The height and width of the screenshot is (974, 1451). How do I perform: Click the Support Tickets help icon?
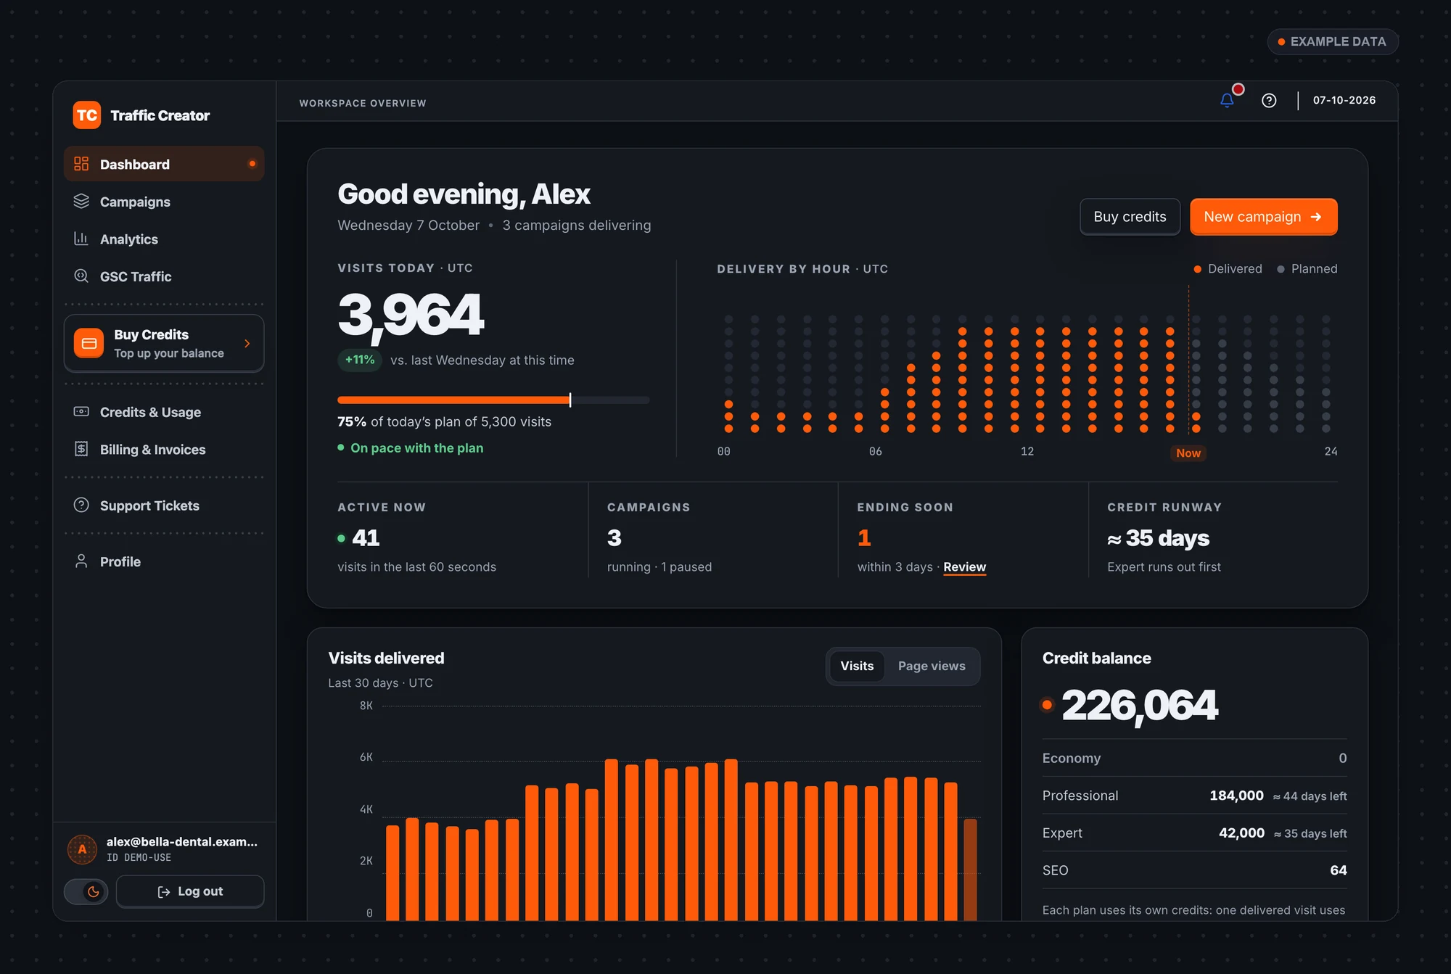(81, 505)
